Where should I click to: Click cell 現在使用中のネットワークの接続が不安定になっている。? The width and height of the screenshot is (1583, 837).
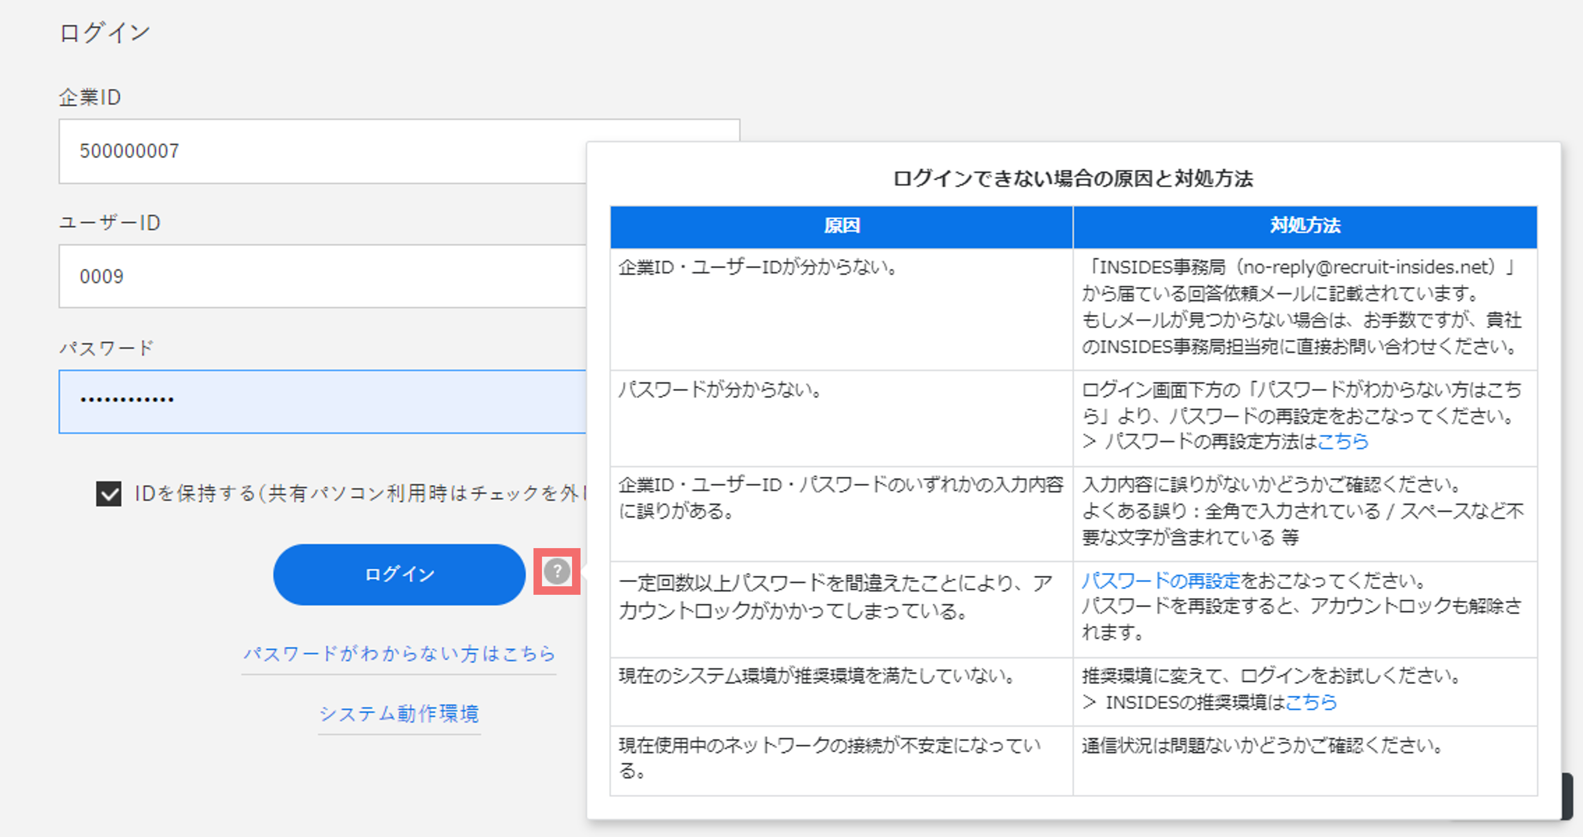click(841, 761)
